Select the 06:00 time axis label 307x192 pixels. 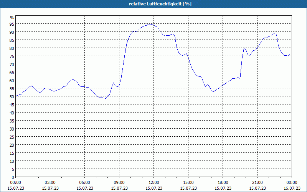(84, 183)
